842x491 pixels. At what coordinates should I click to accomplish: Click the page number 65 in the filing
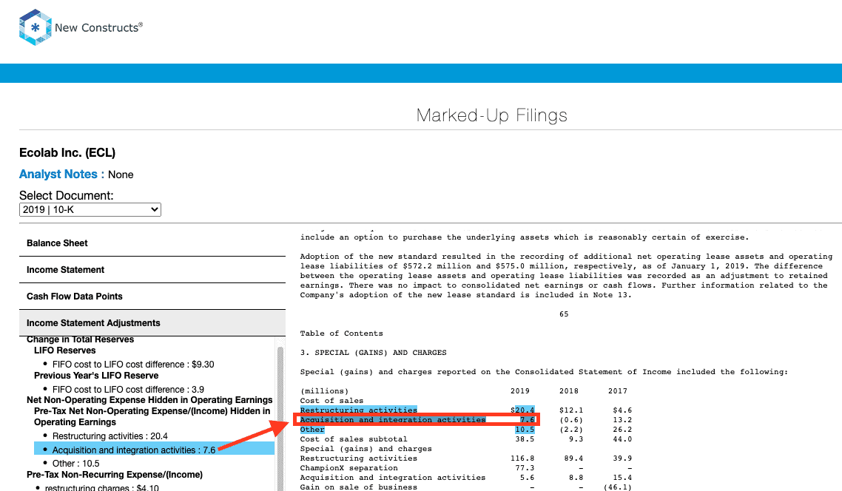[x=564, y=314]
